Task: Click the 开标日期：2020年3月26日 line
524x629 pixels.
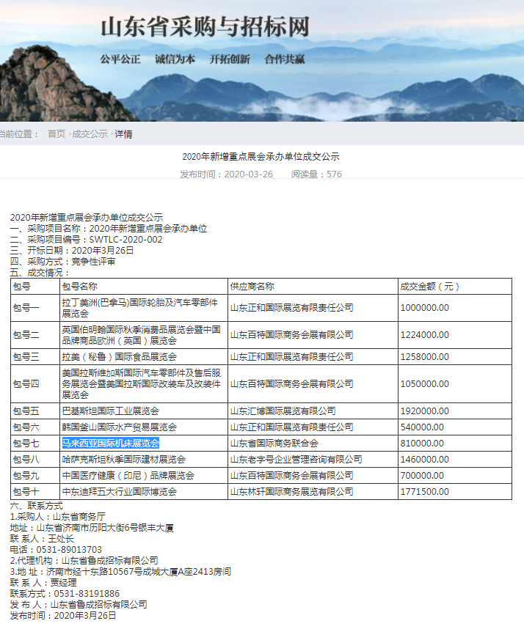Action: pos(72,251)
